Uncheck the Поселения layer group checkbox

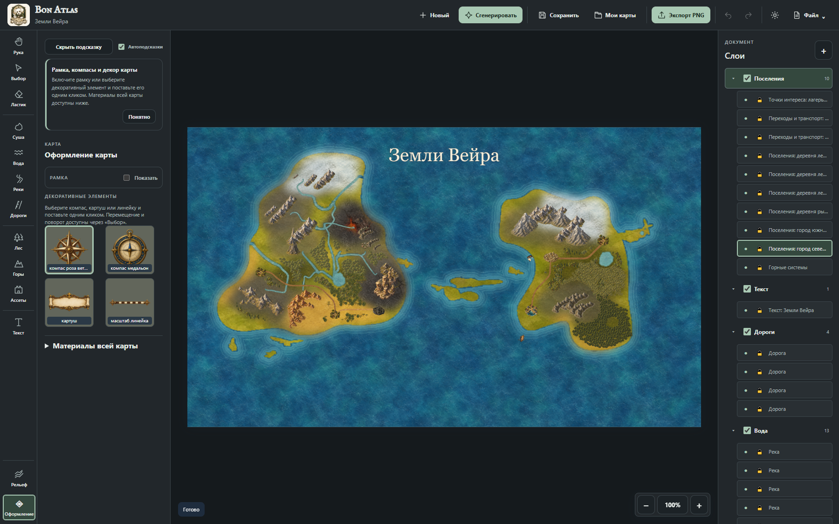coord(747,78)
